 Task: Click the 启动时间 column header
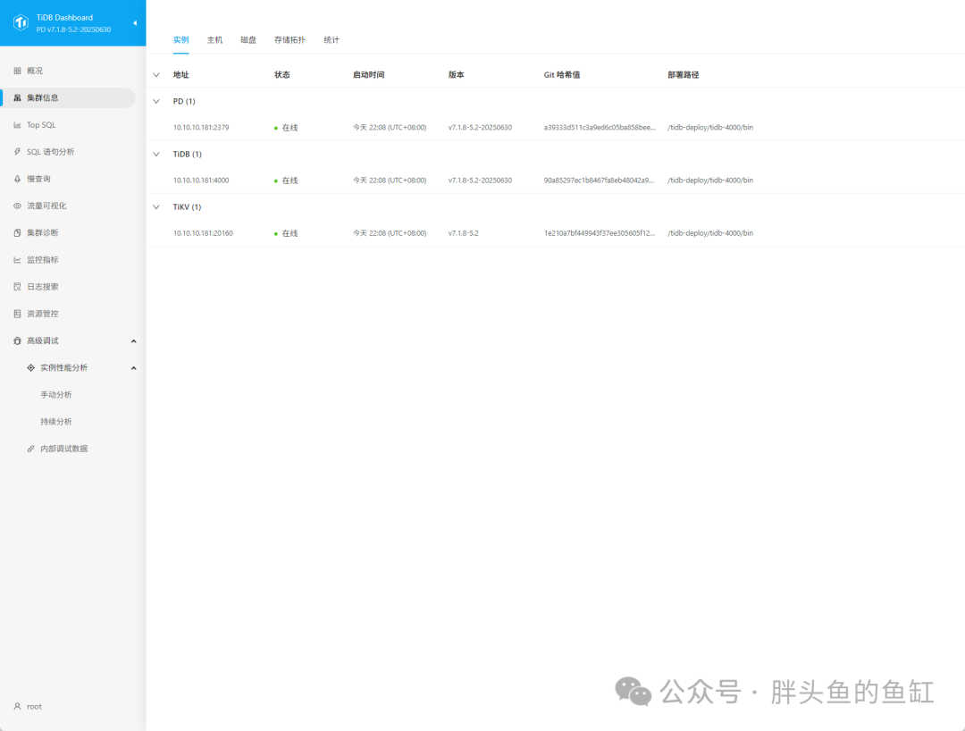tap(369, 75)
